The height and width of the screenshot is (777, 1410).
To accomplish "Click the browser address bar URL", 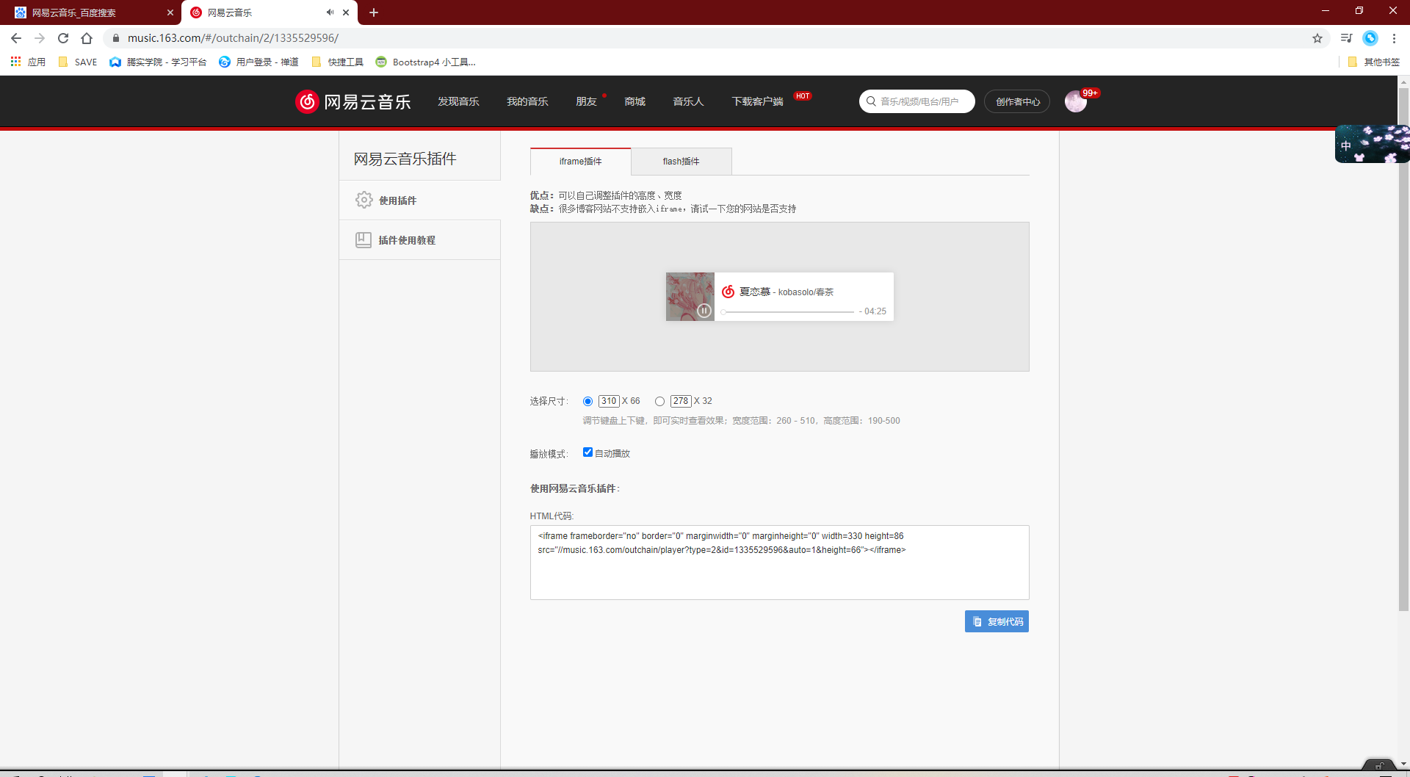I will tap(233, 38).
